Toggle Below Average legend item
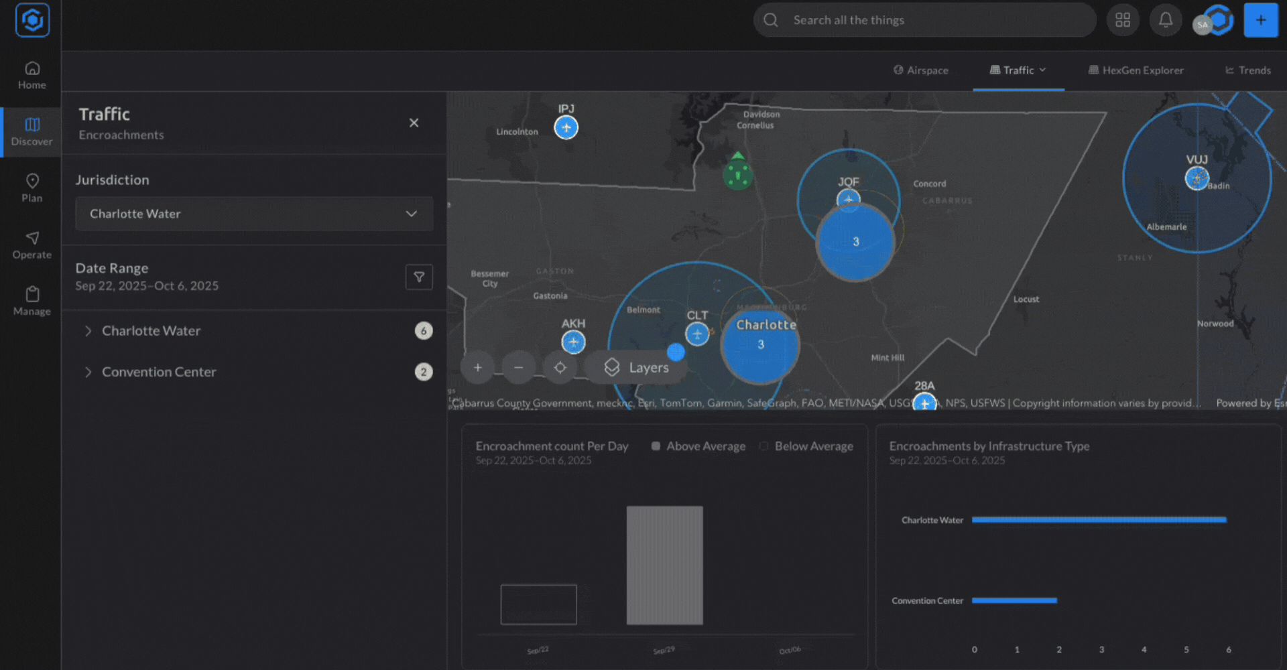Viewport: 1287px width, 670px height. click(807, 446)
